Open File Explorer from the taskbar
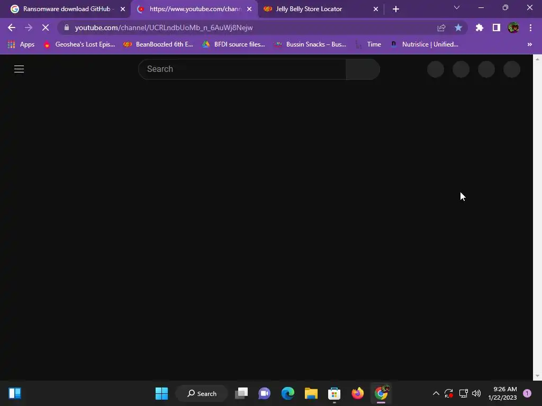The height and width of the screenshot is (406, 542). coord(311,393)
